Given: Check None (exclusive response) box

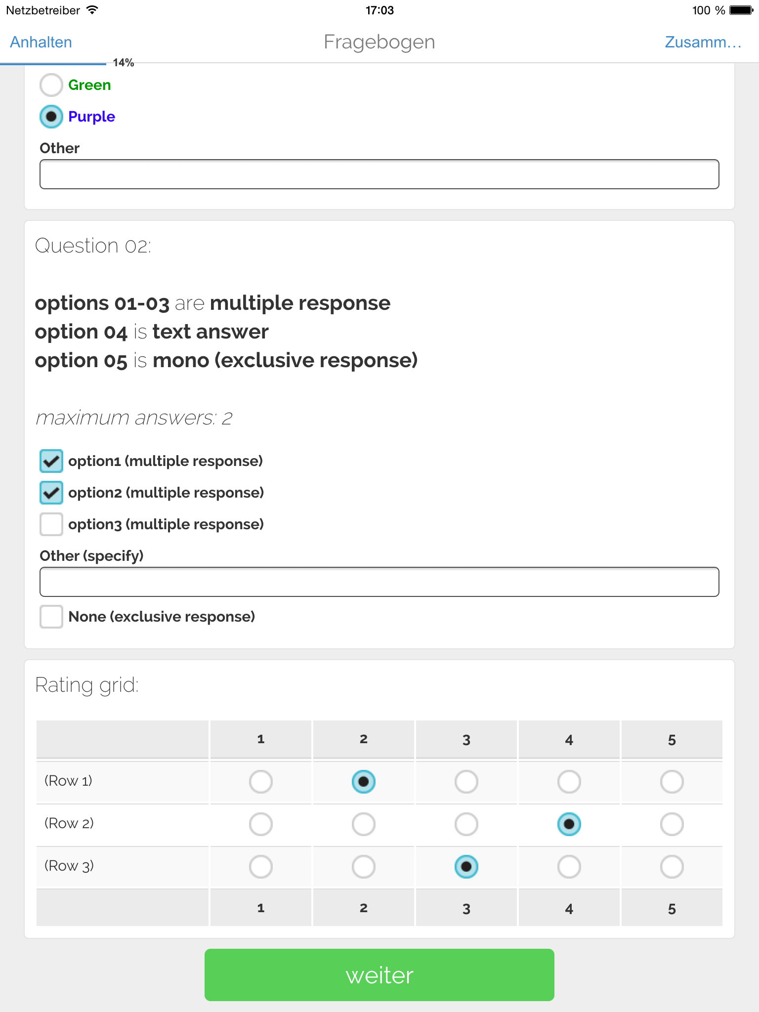Looking at the screenshot, I should click(51, 617).
